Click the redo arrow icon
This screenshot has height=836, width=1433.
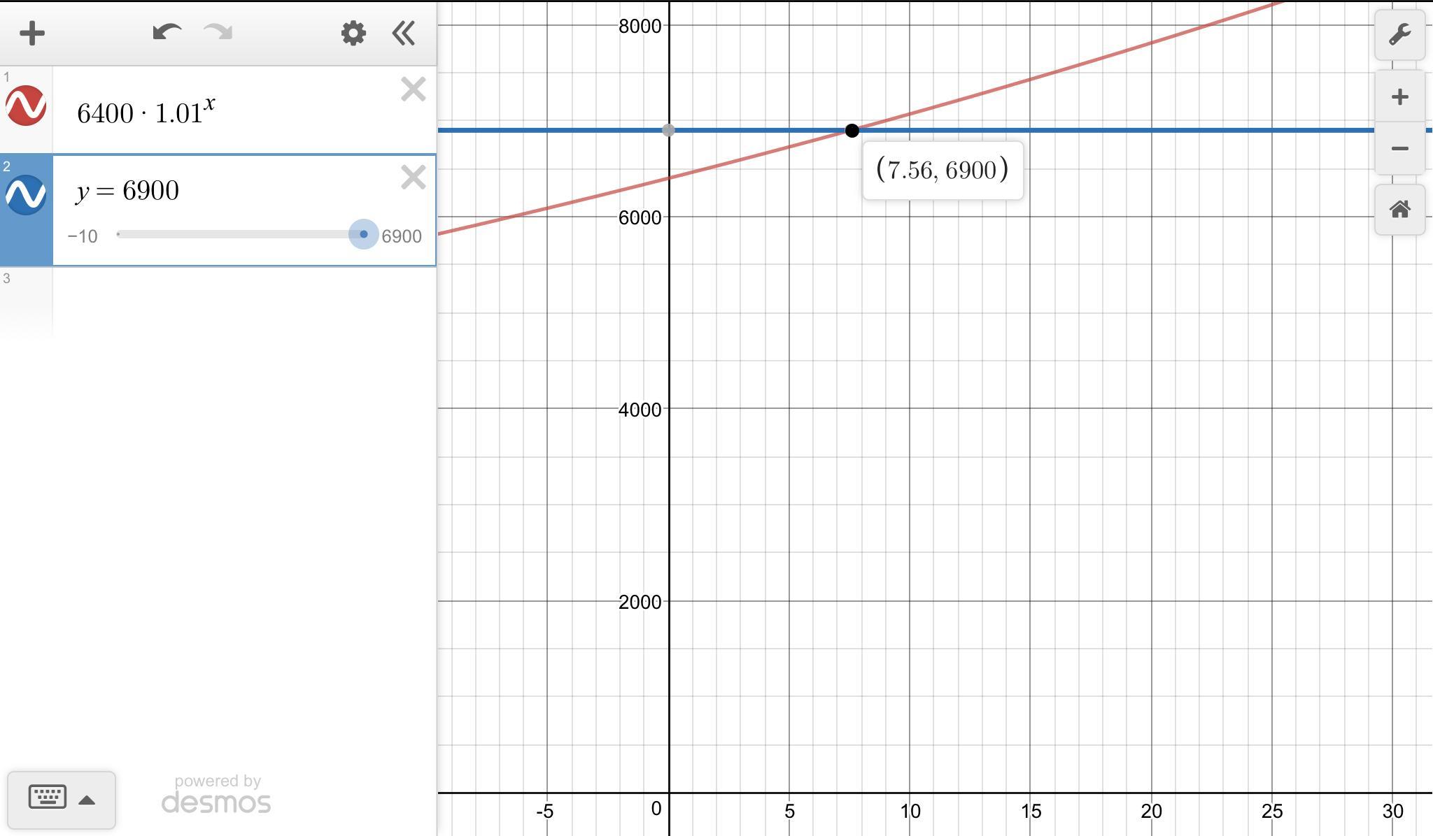point(218,32)
